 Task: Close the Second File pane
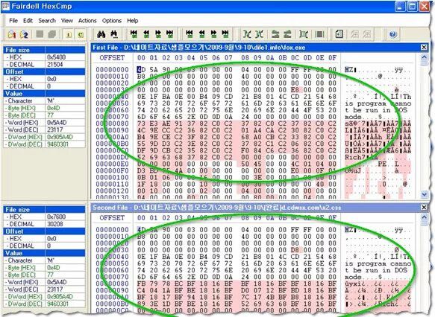pyautogui.click(x=424, y=207)
